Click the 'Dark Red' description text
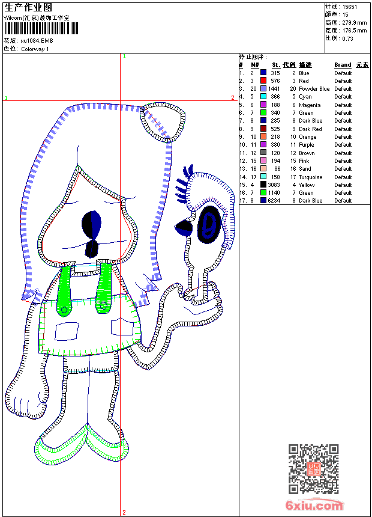This screenshot has width=372, height=517. (310, 129)
